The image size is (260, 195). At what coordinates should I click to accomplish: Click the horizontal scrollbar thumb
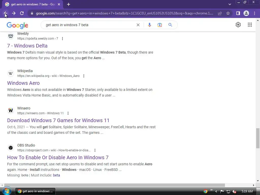115,185
